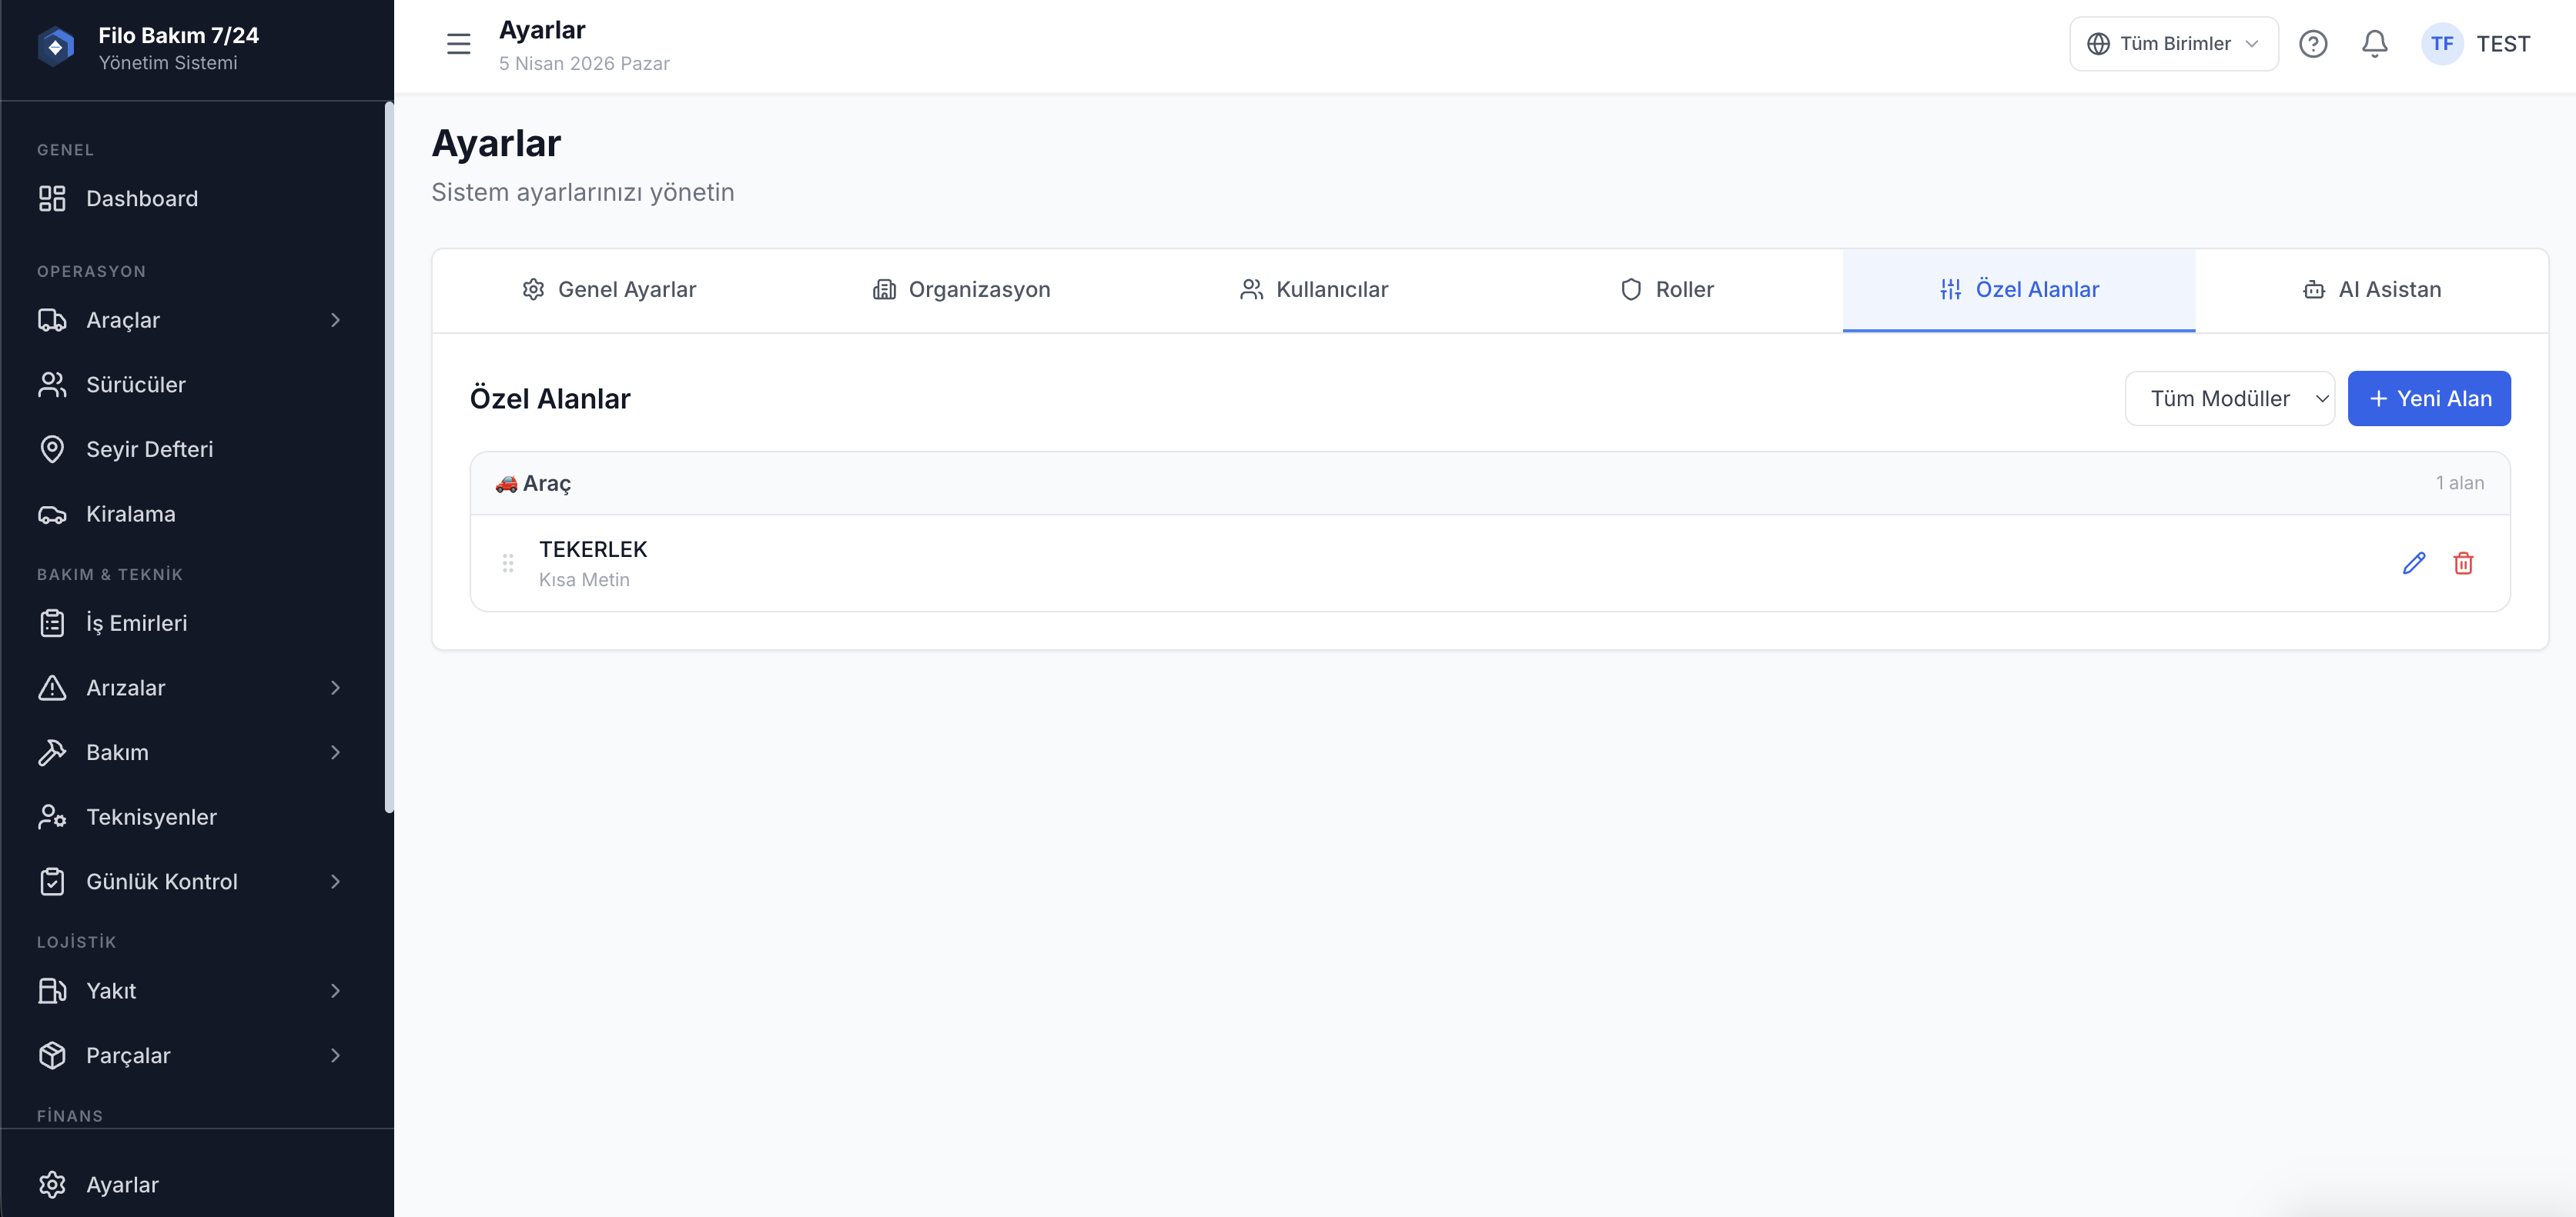
Task: Click the Yeni Alan button
Action: click(x=2428, y=398)
